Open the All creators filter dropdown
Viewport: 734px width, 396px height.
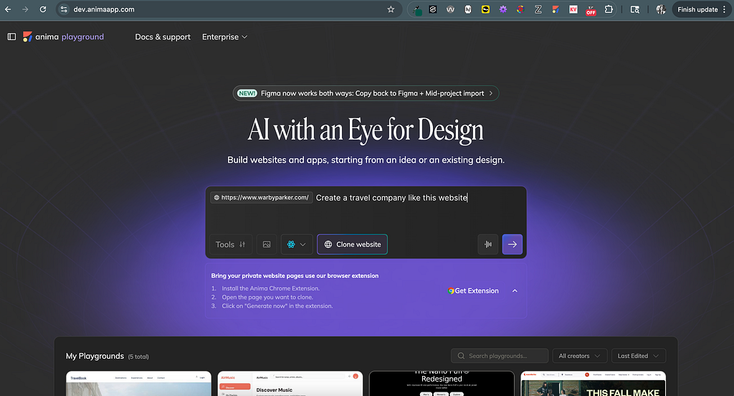pyautogui.click(x=579, y=356)
